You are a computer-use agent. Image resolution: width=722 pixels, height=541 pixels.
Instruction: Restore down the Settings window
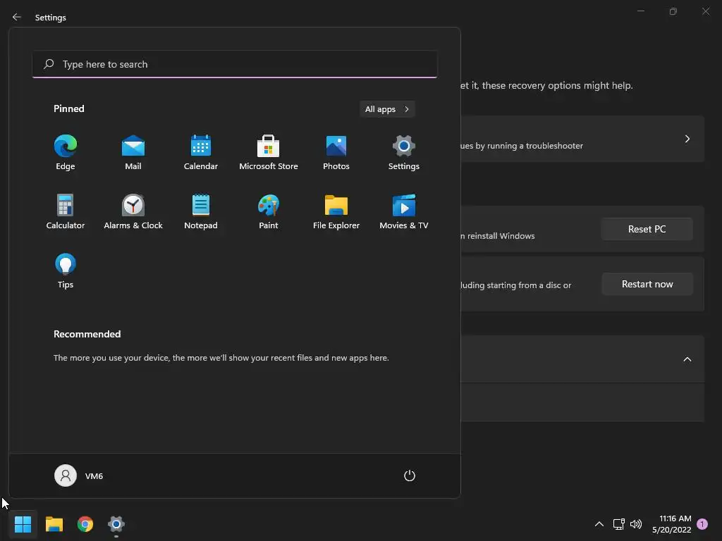click(x=673, y=11)
